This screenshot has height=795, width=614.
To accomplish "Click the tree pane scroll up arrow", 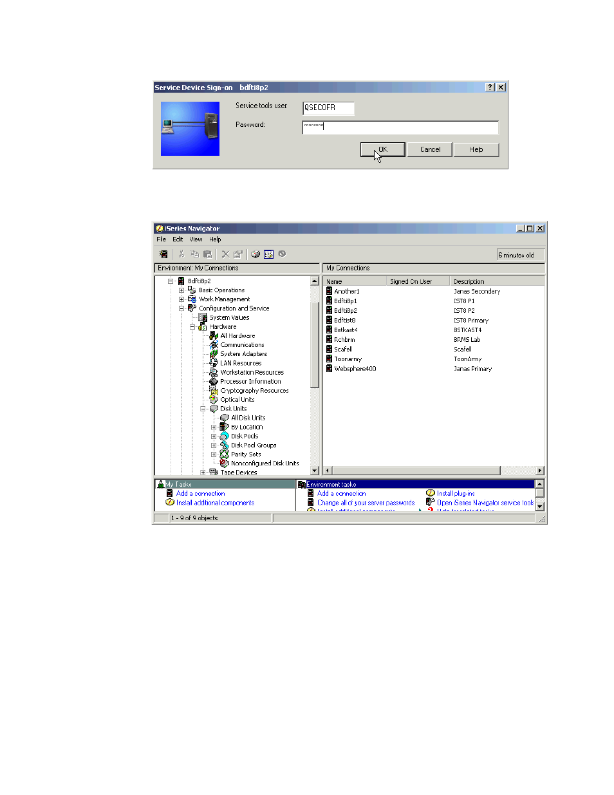I will pos(315,281).
